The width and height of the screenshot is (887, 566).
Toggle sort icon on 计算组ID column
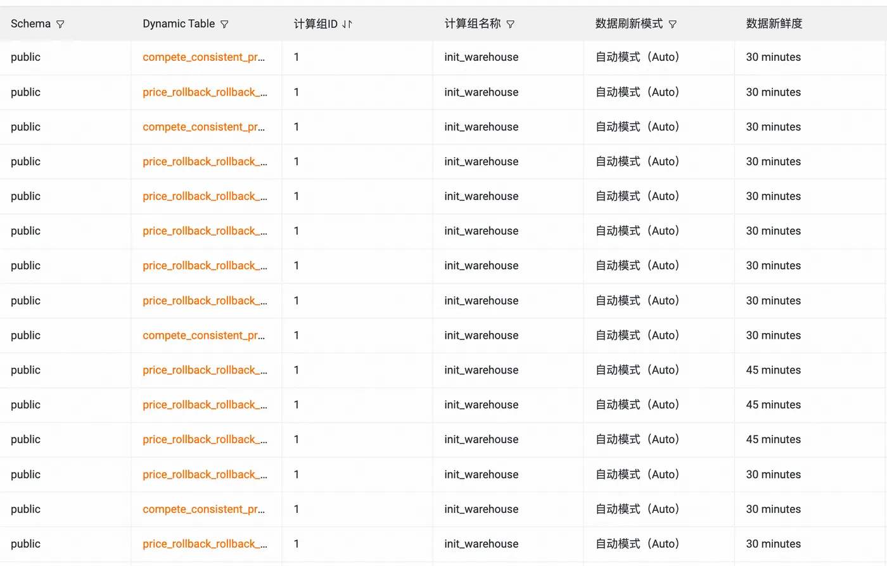(347, 24)
